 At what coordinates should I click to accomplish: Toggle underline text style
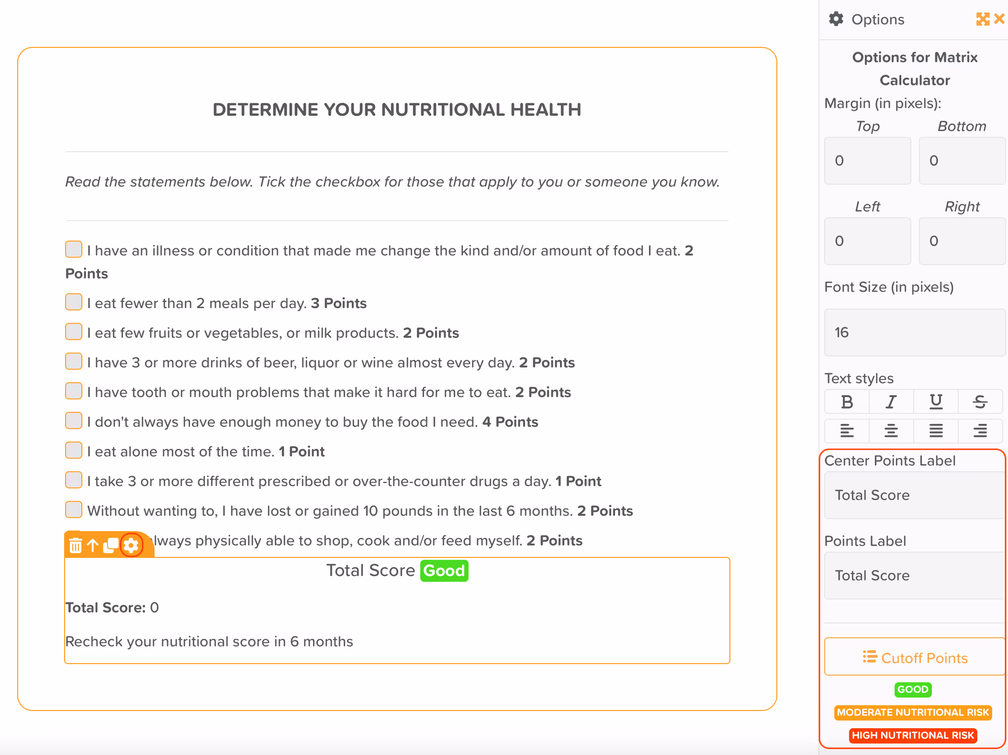point(936,402)
